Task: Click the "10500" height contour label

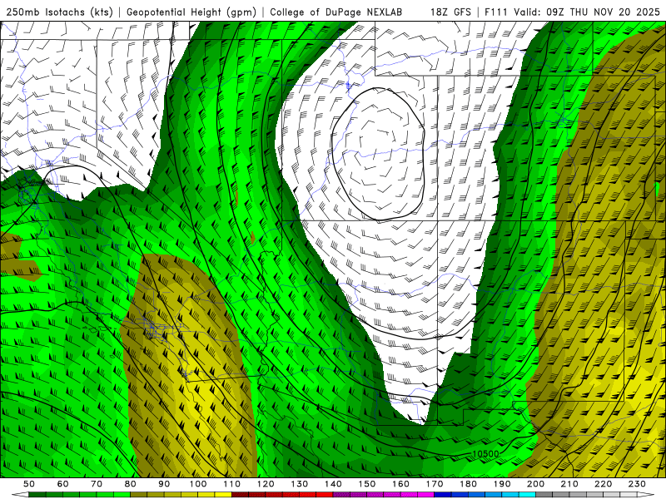Action: pos(485,453)
